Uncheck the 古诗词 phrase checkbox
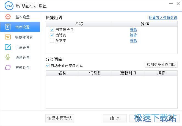Image resolution: width=182 pixels, height=126 pixels. click(52, 35)
